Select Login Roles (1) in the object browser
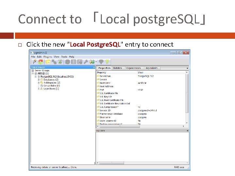Screen dimensions: 235x176 [51, 89]
